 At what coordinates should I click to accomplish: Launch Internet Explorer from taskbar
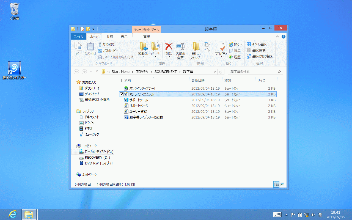click(x=12, y=214)
